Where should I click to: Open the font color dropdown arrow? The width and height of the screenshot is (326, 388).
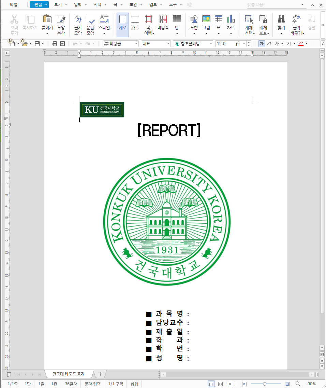307,44
